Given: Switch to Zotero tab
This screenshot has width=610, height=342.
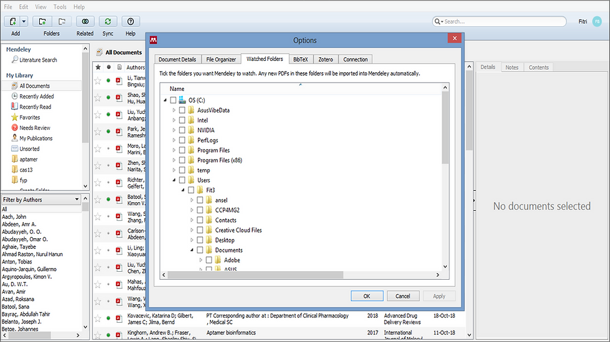Looking at the screenshot, I should [x=326, y=60].
